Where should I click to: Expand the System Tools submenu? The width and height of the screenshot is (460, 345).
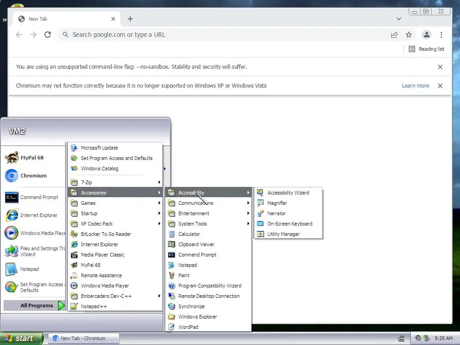208,224
